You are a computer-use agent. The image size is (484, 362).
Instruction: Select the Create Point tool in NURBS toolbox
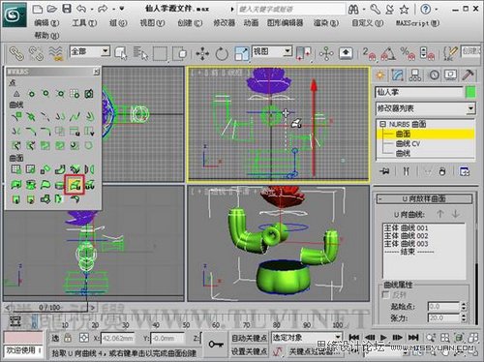click(x=16, y=94)
